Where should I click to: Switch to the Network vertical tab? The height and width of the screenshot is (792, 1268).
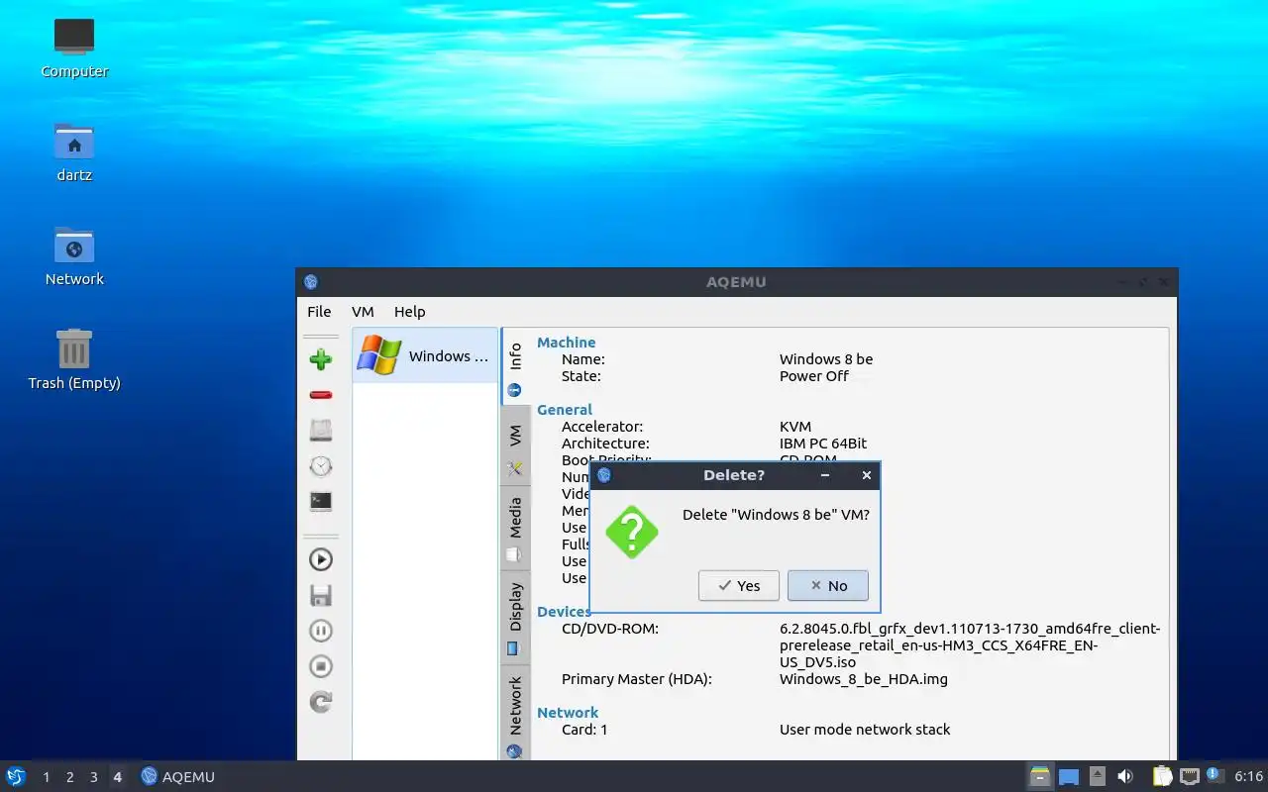(515, 713)
